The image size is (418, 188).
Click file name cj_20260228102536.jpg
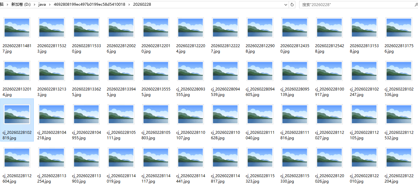[399, 92]
